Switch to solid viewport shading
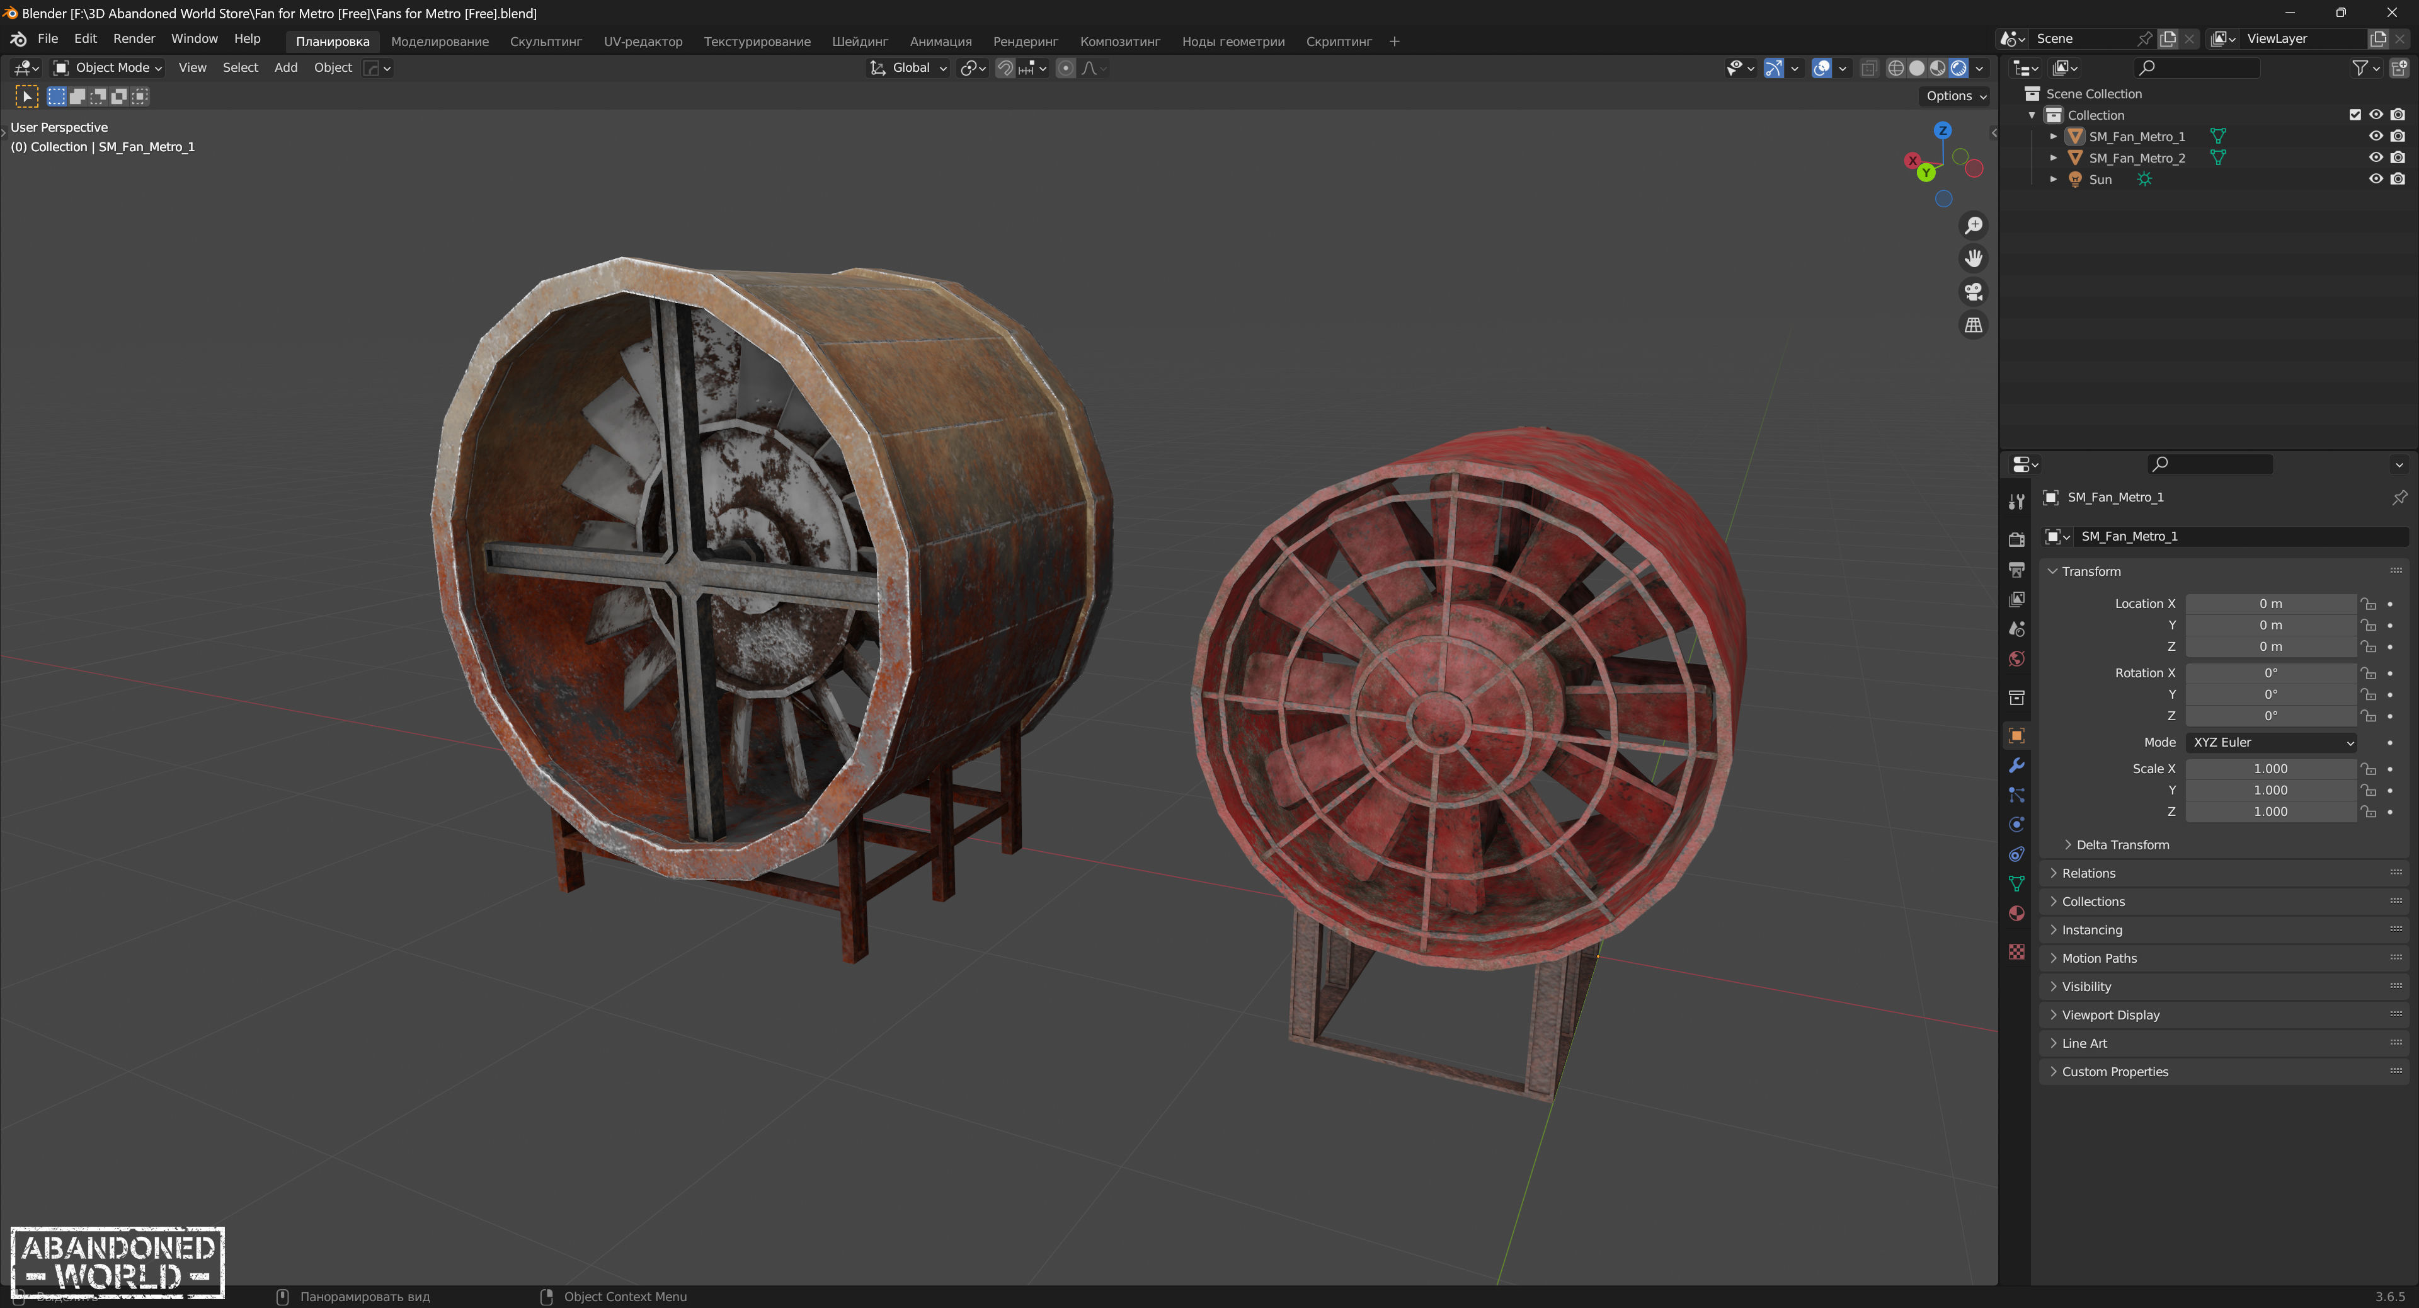Image resolution: width=2419 pixels, height=1308 pixels. [x=1916, y=67]
